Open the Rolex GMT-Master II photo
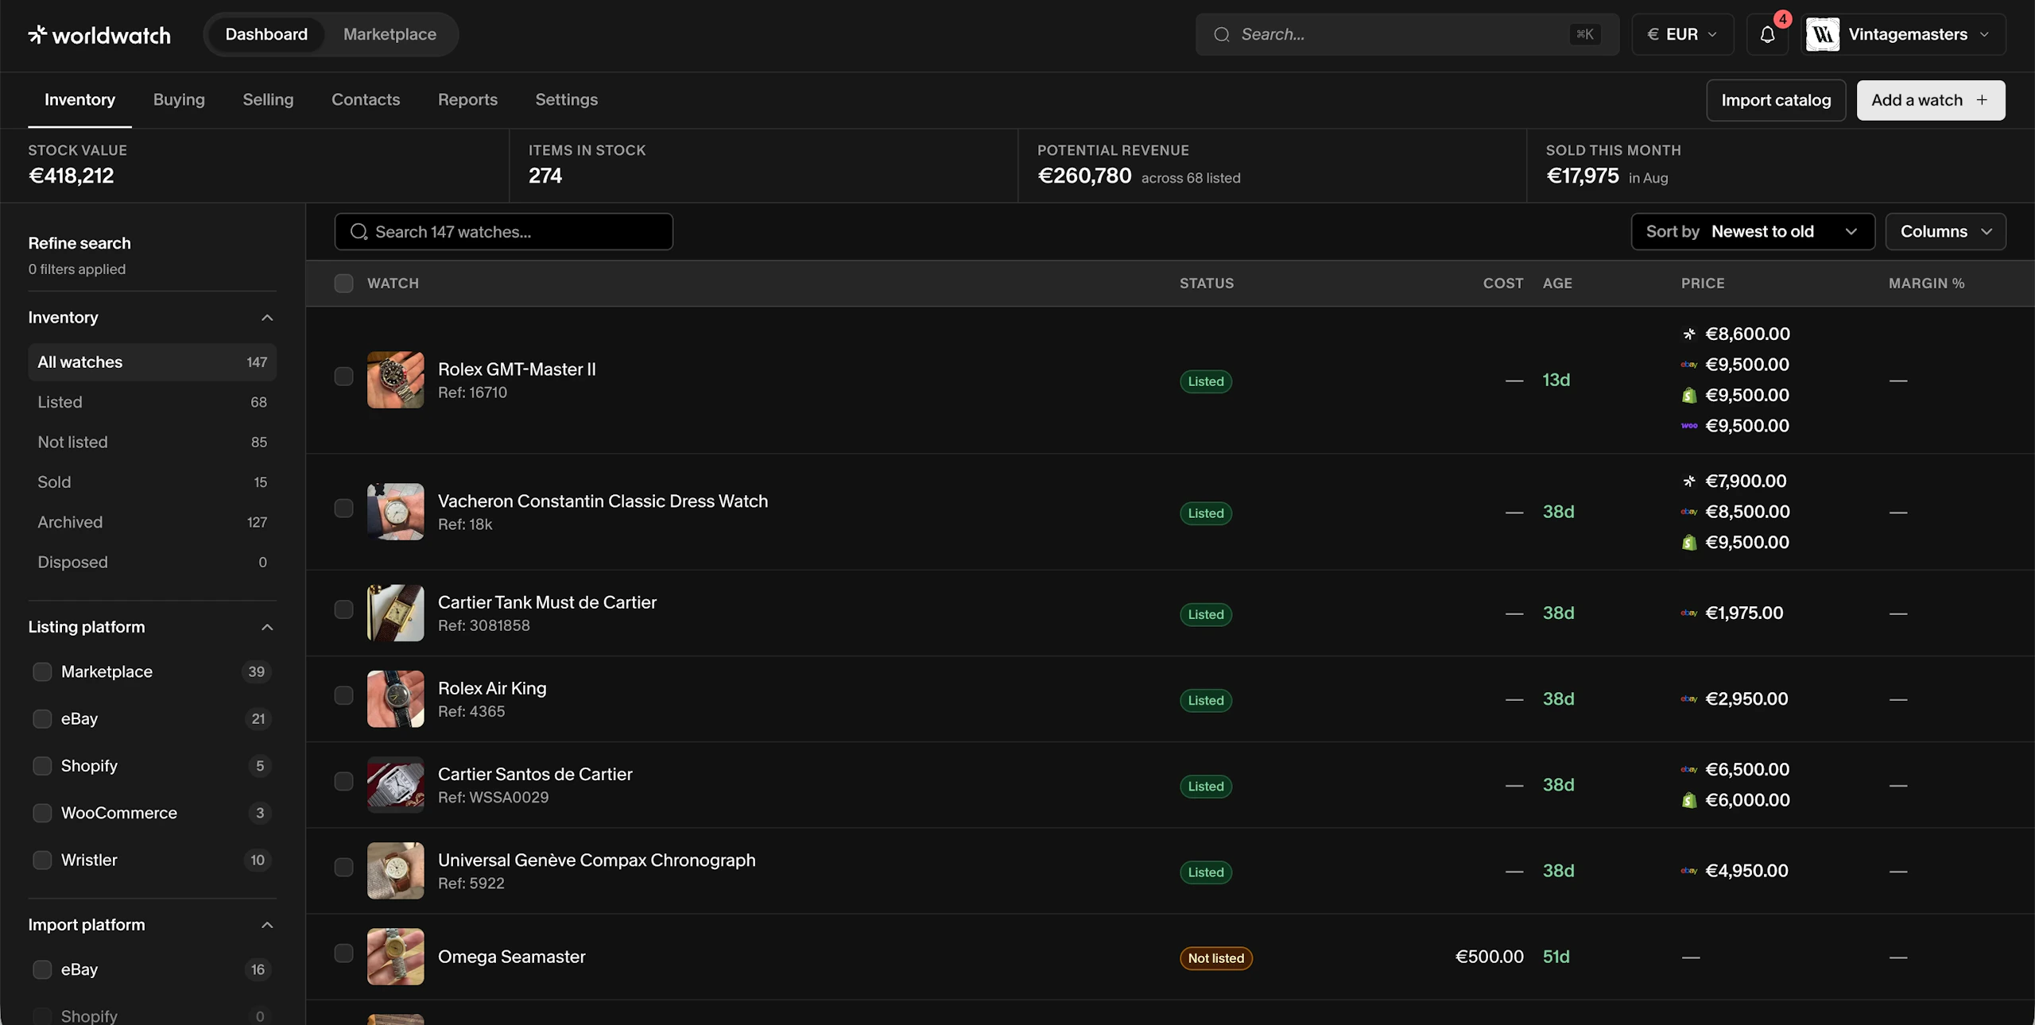This screenshot has height=1025, width=2035. click(395, 380)
